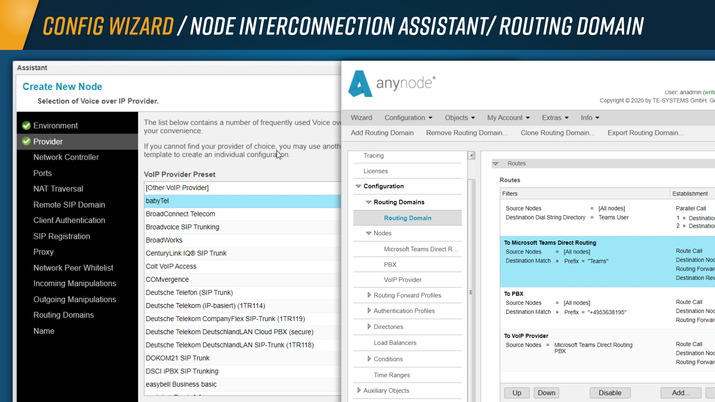The width and height of the screenshot is (715, 402).
Task: Select Microsoft Teams Direct R... node
Action: pyautogui.click(x=421, y=249)
